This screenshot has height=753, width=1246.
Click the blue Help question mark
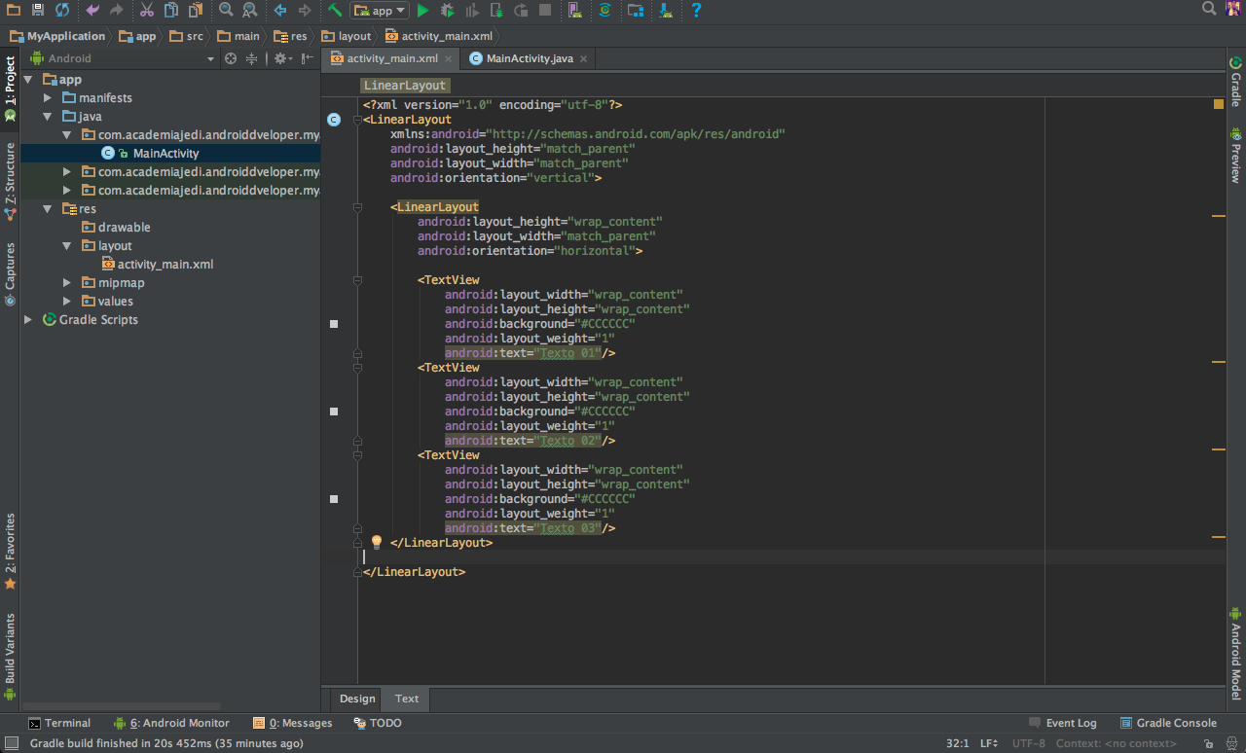[x=696, y=11]
